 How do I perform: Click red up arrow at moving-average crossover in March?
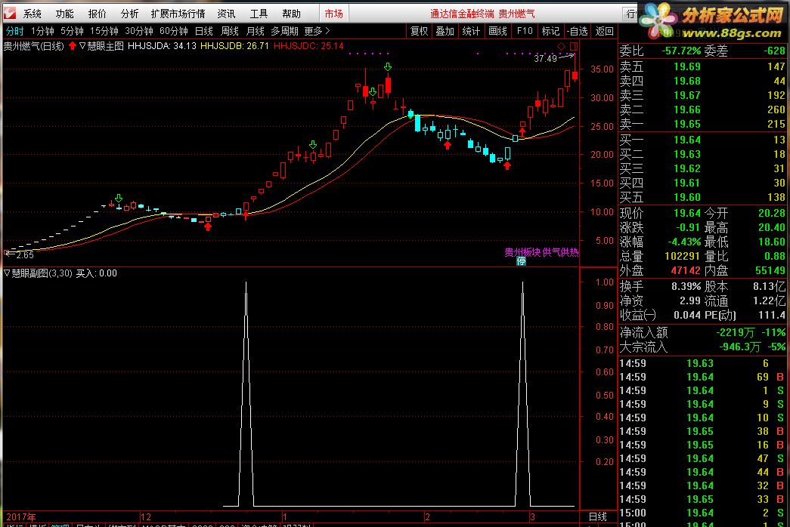(522, 133)
